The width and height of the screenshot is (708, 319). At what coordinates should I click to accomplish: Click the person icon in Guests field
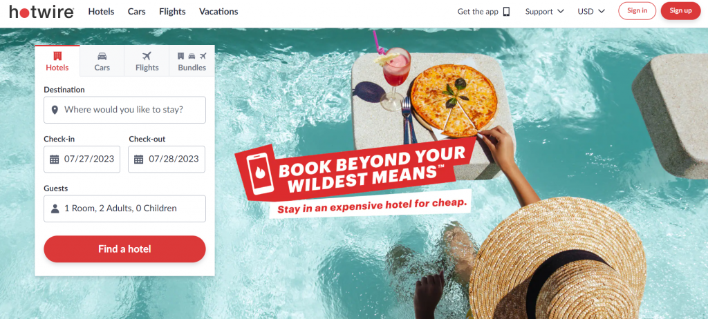[55, 209]
